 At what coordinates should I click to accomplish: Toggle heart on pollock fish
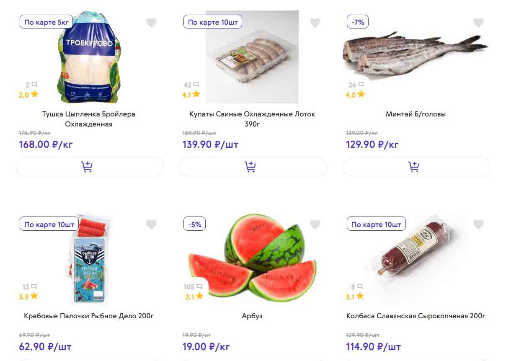click(x=478, y=23)
